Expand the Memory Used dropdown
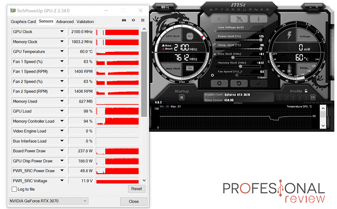The height and width of the screenshot is (209, 337). click(x=62, y=101)
